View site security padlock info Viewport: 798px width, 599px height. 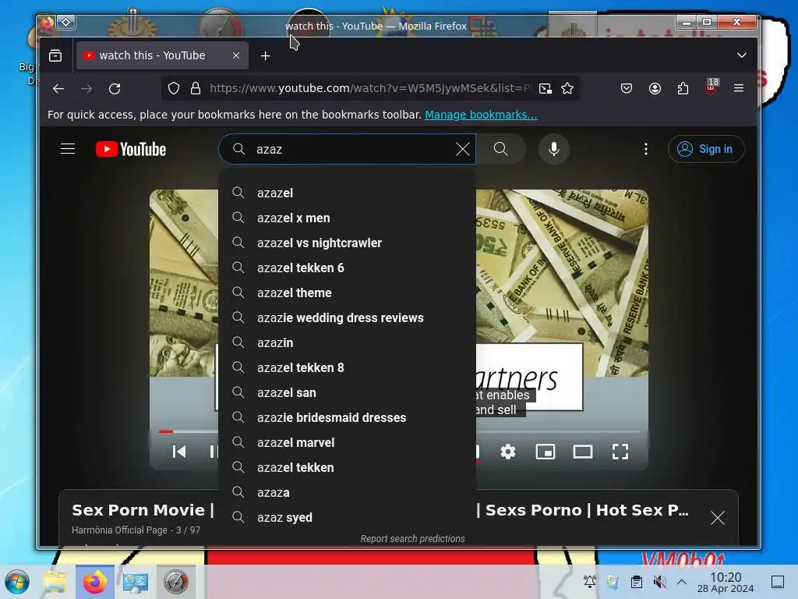point(196,89)
